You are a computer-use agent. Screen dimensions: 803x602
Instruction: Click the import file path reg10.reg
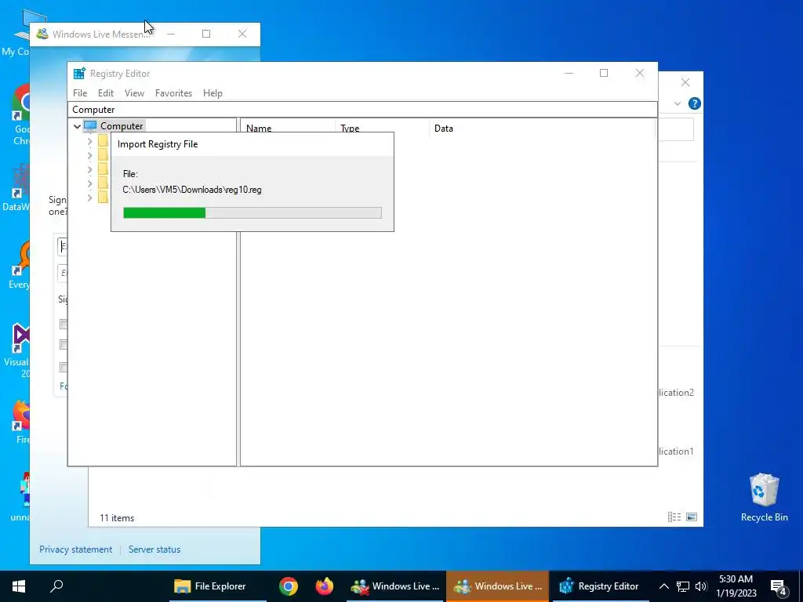(192, 190)
